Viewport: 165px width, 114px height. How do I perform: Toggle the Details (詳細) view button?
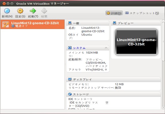tap(114, 13)
